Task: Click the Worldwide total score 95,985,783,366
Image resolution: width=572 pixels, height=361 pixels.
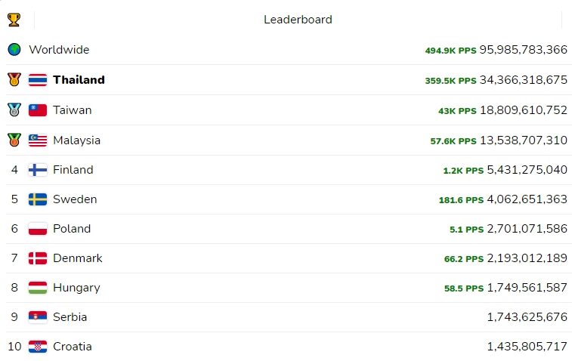Action: click(x=523, y=50)
